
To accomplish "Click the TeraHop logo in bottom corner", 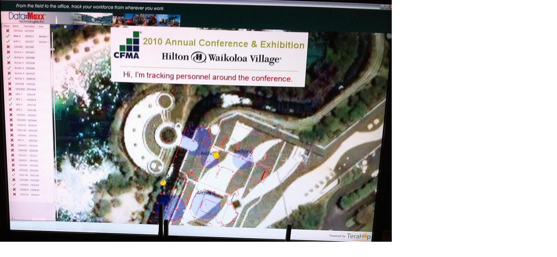I will click(x=359, y=236).
